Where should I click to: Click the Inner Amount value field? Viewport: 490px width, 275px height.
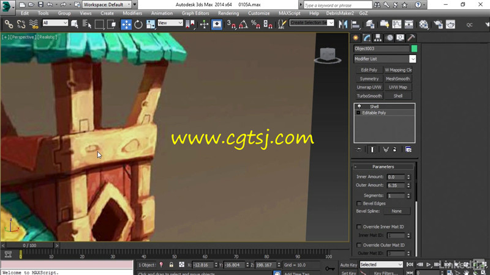(396, 177)
